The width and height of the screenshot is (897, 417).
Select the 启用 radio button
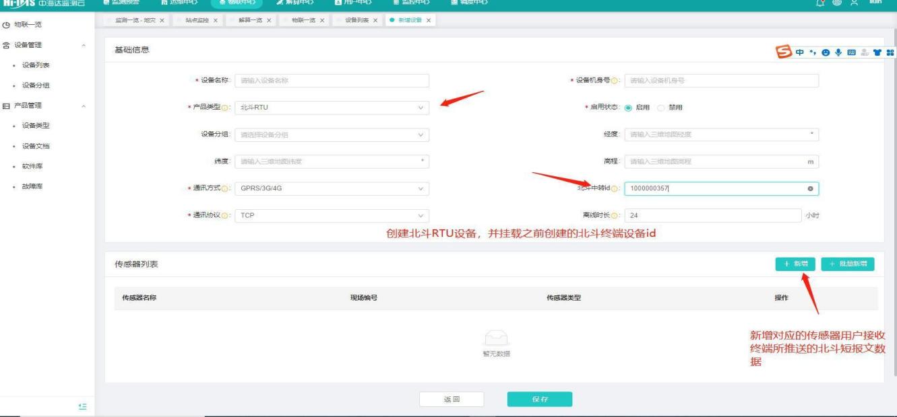628,108
